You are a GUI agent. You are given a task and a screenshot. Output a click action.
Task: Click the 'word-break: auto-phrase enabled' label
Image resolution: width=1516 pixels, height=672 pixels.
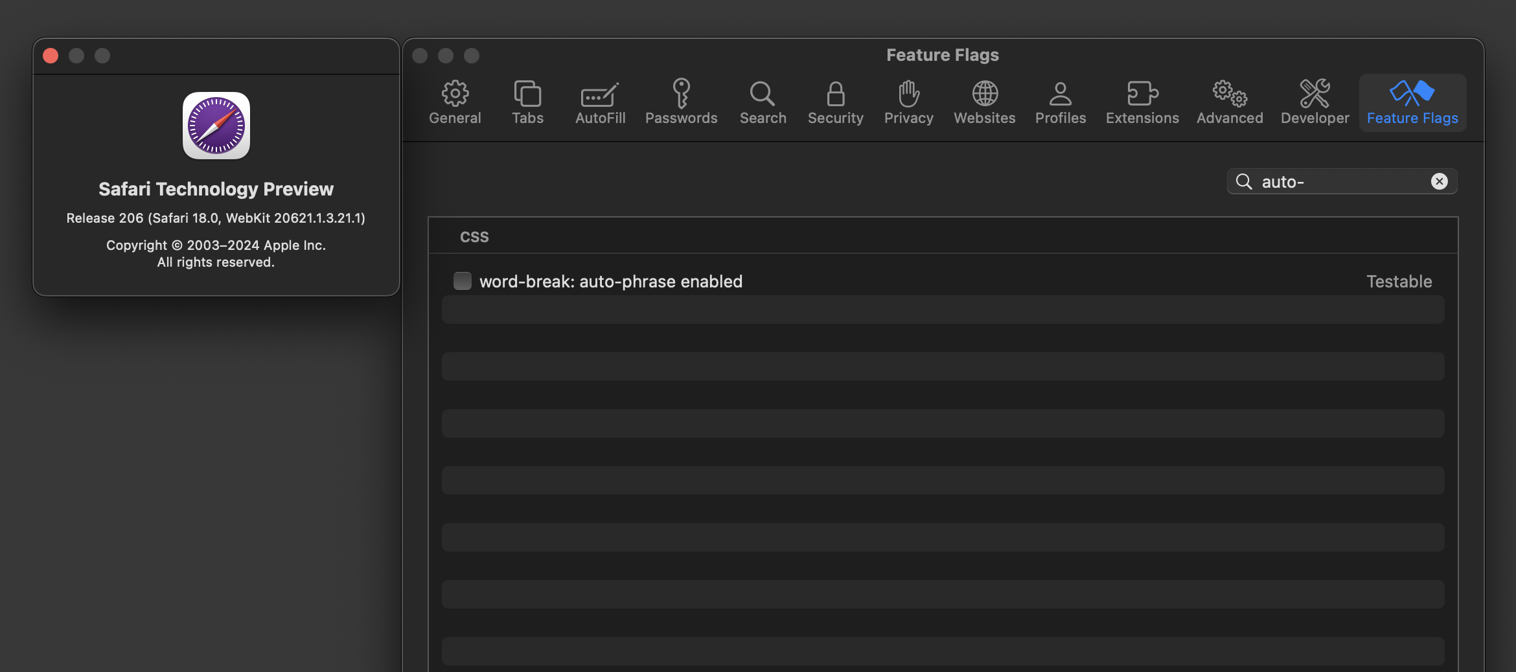[x=610, y=282]
